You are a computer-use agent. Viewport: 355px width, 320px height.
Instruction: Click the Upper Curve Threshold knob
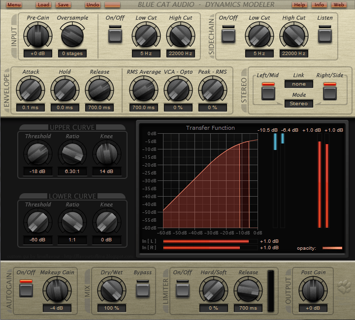point(38,153)
